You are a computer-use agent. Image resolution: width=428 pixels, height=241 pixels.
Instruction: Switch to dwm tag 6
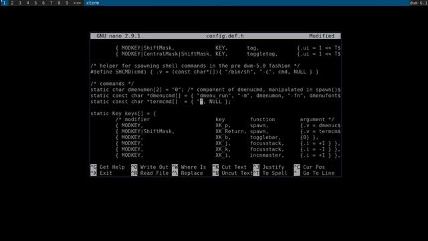point(43,3)
